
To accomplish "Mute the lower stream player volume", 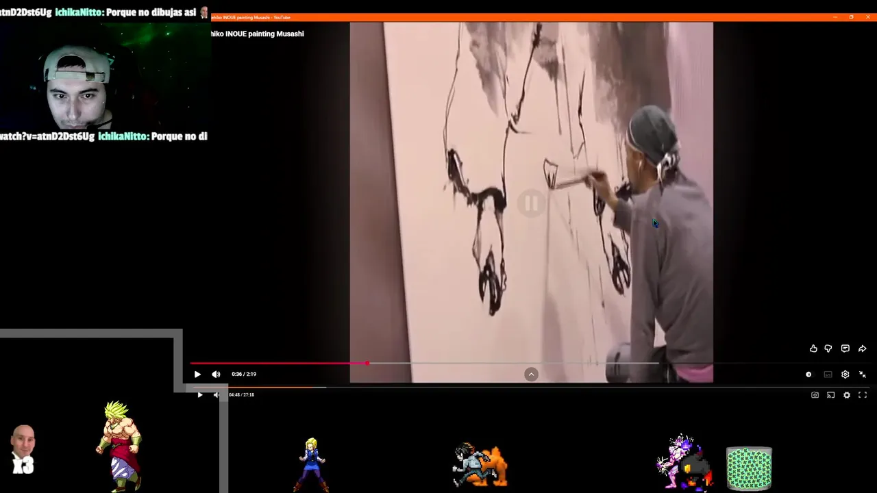I will click(216, 395).
